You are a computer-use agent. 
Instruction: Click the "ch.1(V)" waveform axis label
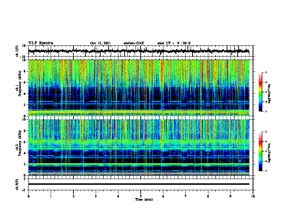click(x=17, y=51)
